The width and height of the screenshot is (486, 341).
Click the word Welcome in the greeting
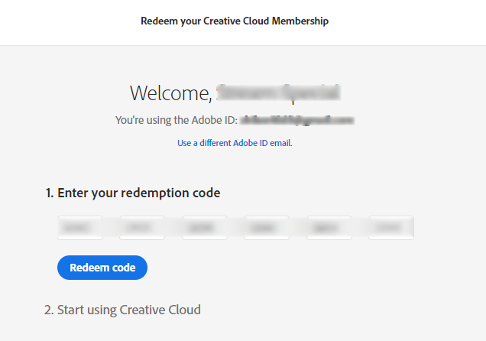pyautogui.click(x=170, y=93)
